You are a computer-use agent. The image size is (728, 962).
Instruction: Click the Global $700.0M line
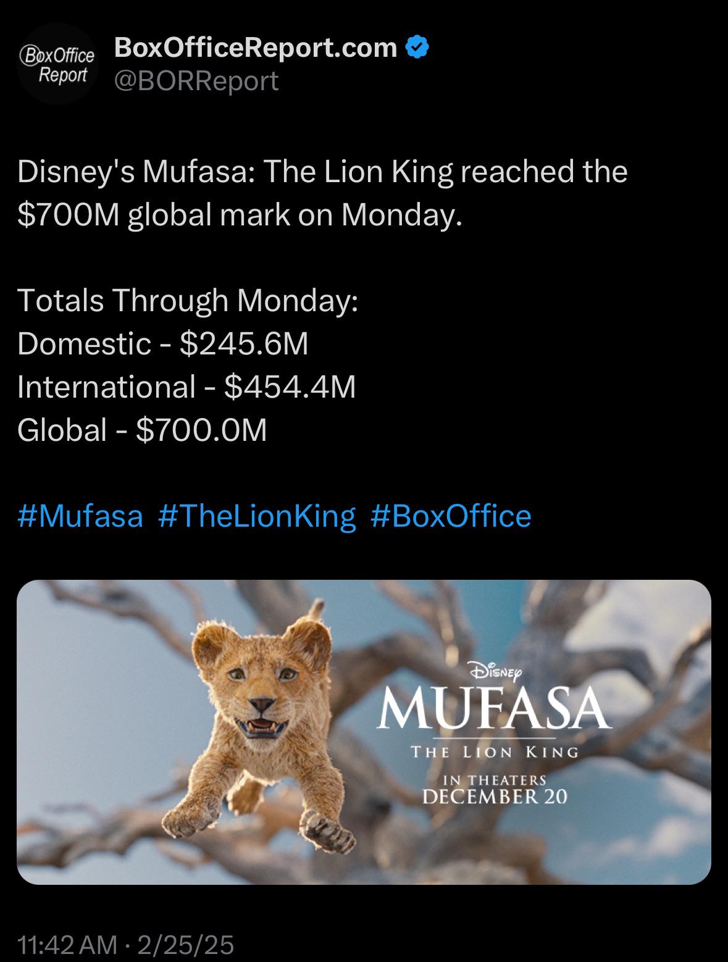coord(142,430)
